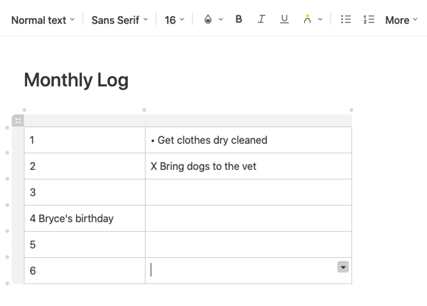Click the empty cell beside row 3

(x=248, y=192)
